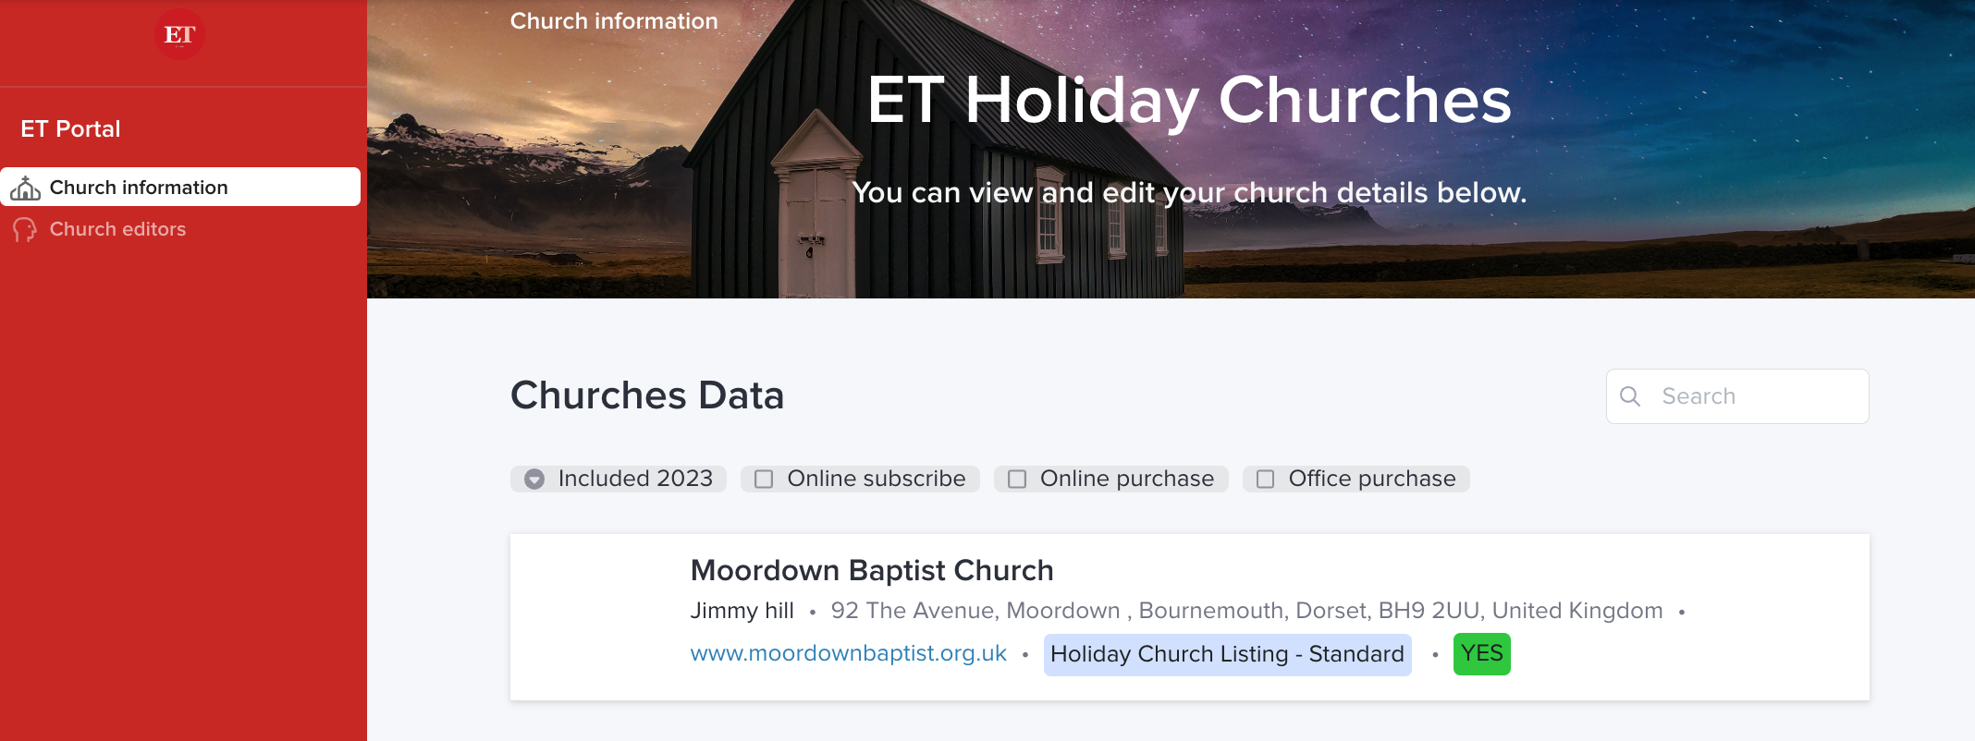This screenshot has height=741, width=1975.
Task: Check the Office purchase checkbox
Action: (1265, 479)
